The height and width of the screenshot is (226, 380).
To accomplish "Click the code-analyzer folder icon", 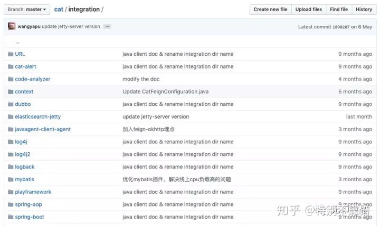I will click(x=11, y=79).
